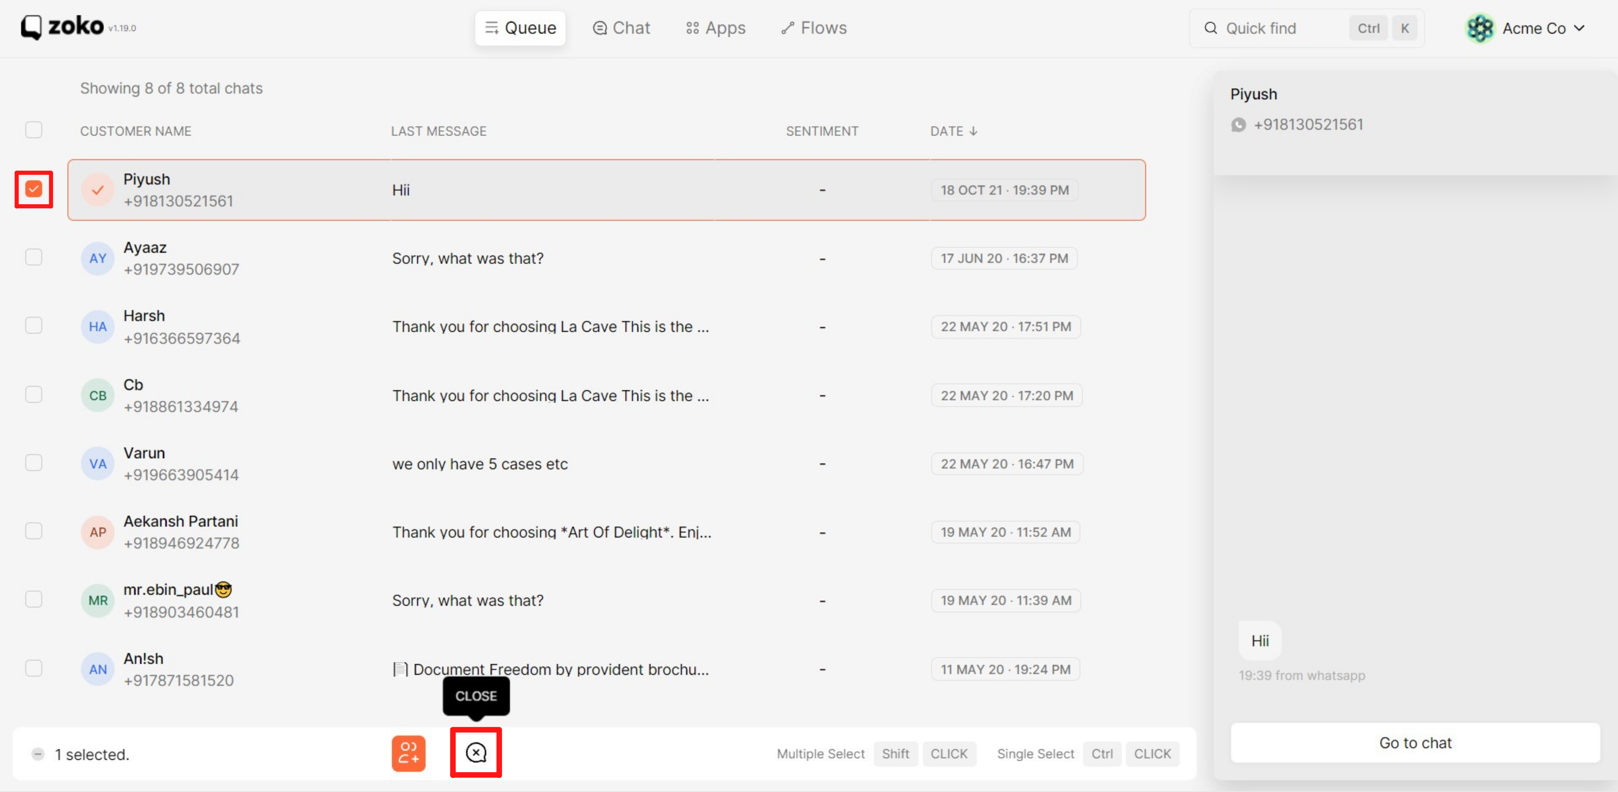Click the 22 MAY 20 · 16:47 PM date

point(1007,464)
